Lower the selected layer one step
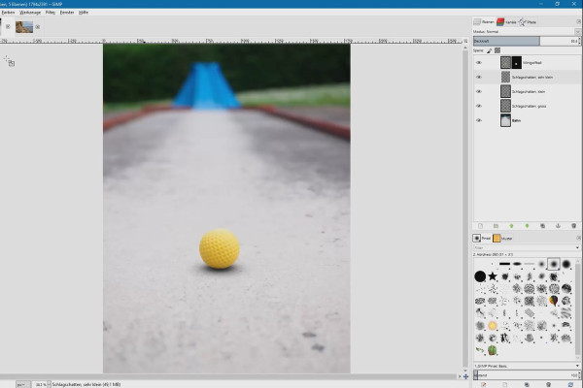Image resolution: width=583 pixels, height=388 pixels. pos(527,226)
